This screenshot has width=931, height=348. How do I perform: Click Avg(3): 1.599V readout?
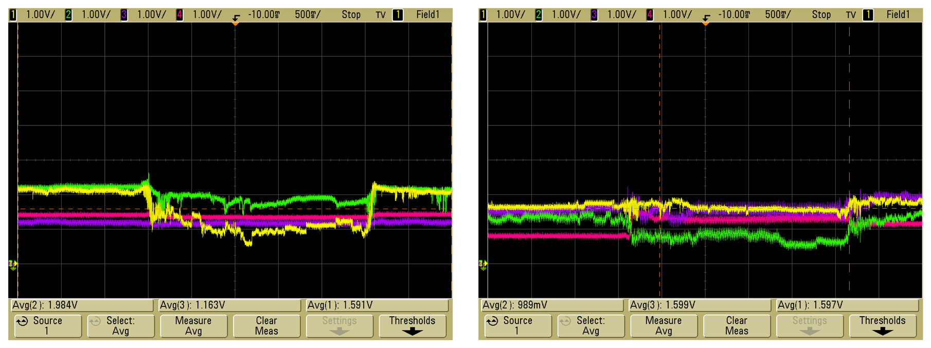[700, 305]
